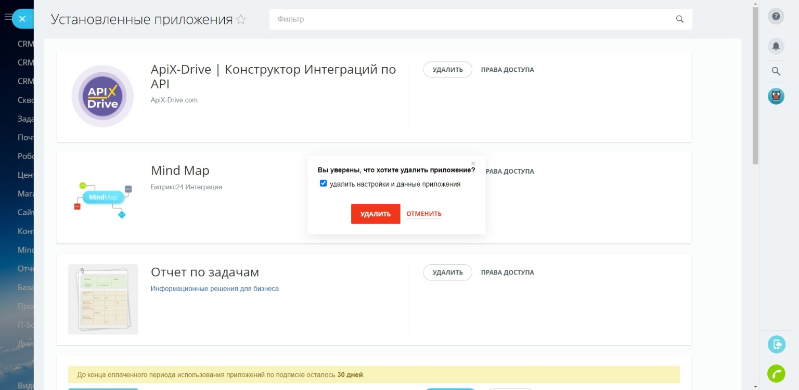Screen dimensions: 799x390
Task: Click the page vertical scrollbar
Action: coord(755,86)
